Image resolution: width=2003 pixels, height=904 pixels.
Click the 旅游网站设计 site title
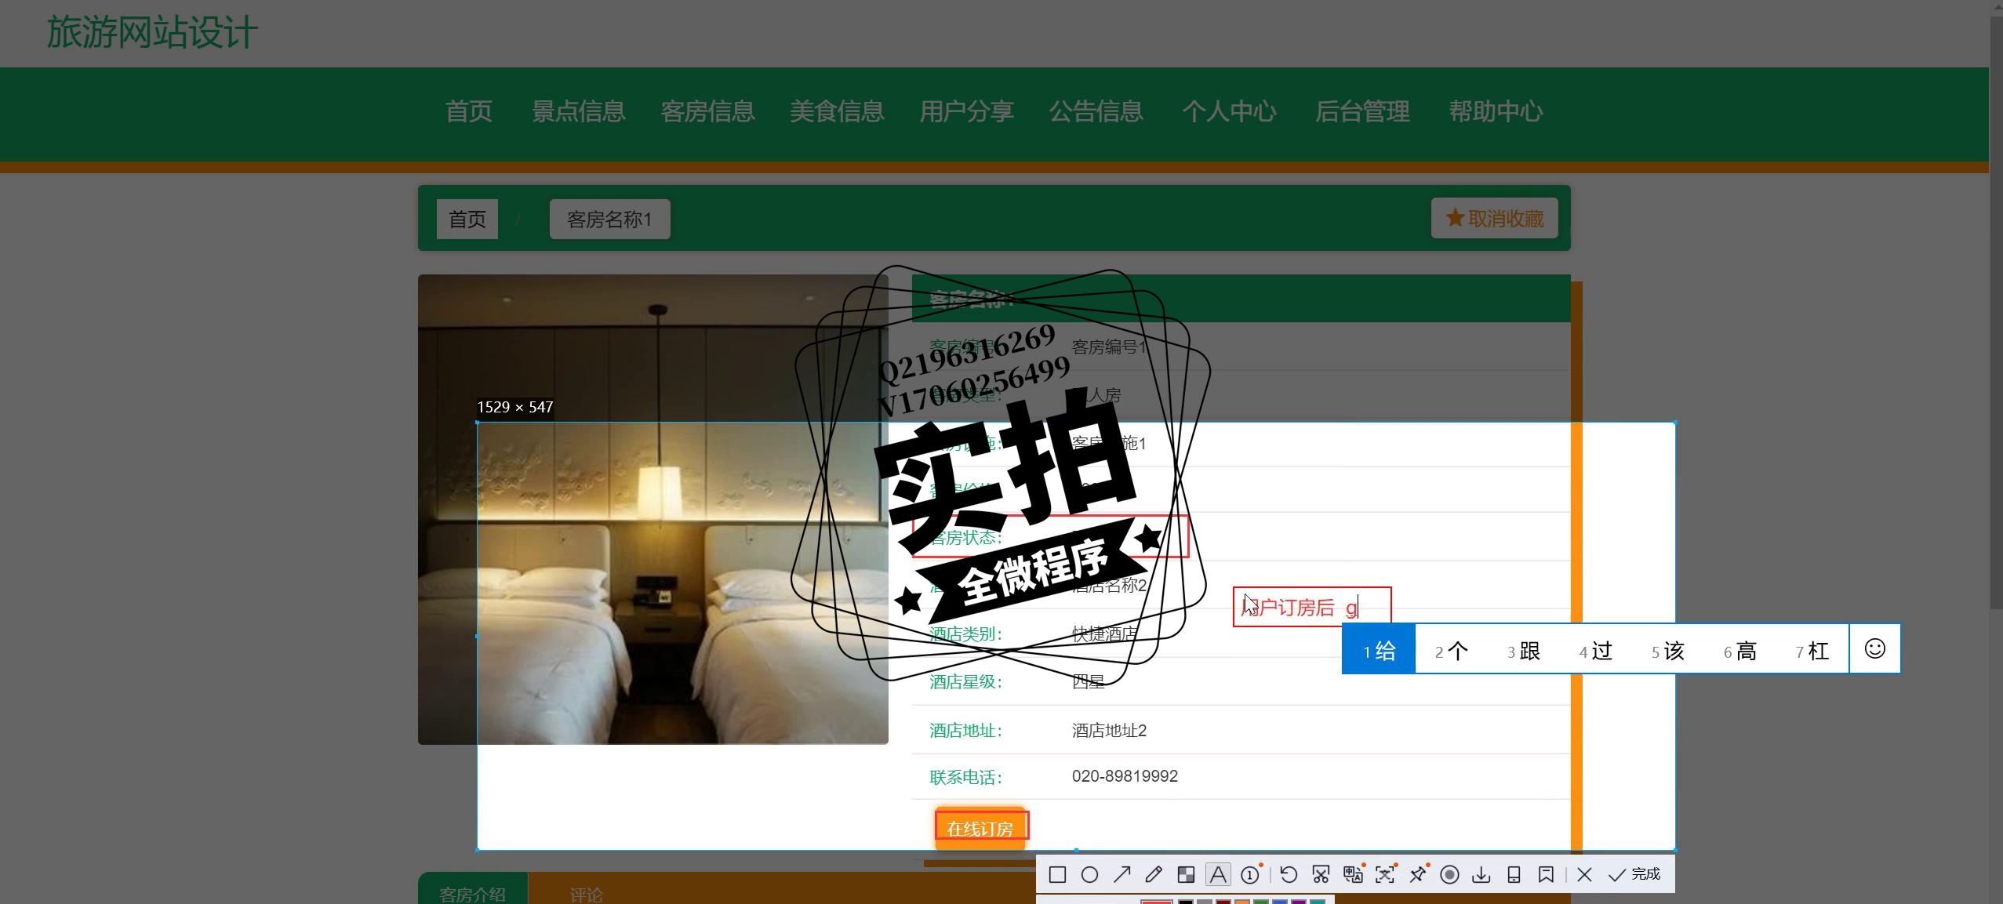tap(152, 33)
